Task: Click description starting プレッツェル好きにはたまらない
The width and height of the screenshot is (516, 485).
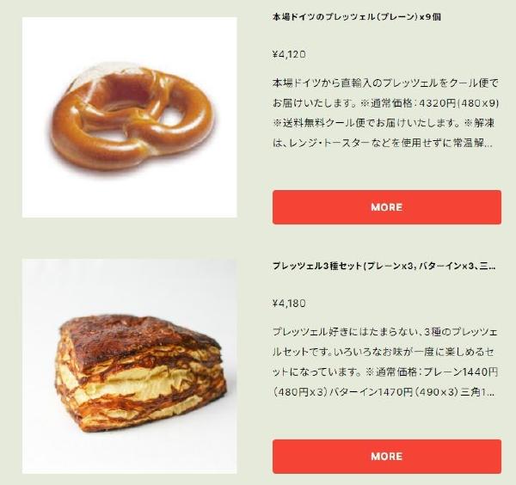Action: [385, 362]
